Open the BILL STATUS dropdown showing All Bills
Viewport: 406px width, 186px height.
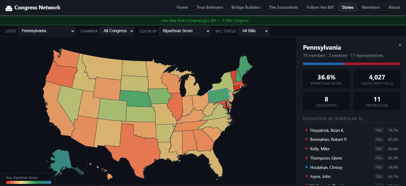point(253,31)
